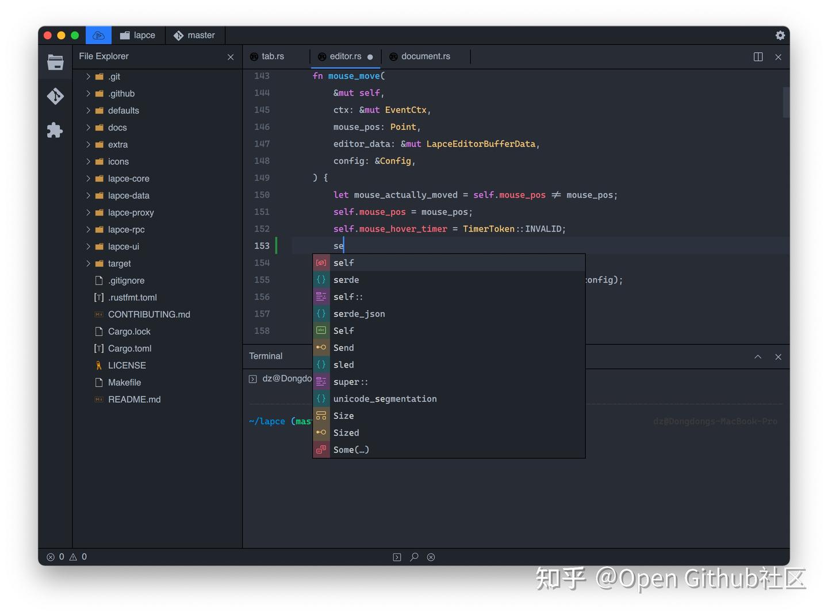Open the Plugins panel via puzzle icon
Viewport: 828px width, 616px height.
(55, 130)
